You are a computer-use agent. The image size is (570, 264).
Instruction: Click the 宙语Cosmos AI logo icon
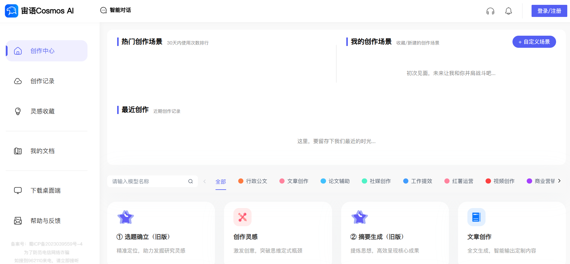[12, 11]
